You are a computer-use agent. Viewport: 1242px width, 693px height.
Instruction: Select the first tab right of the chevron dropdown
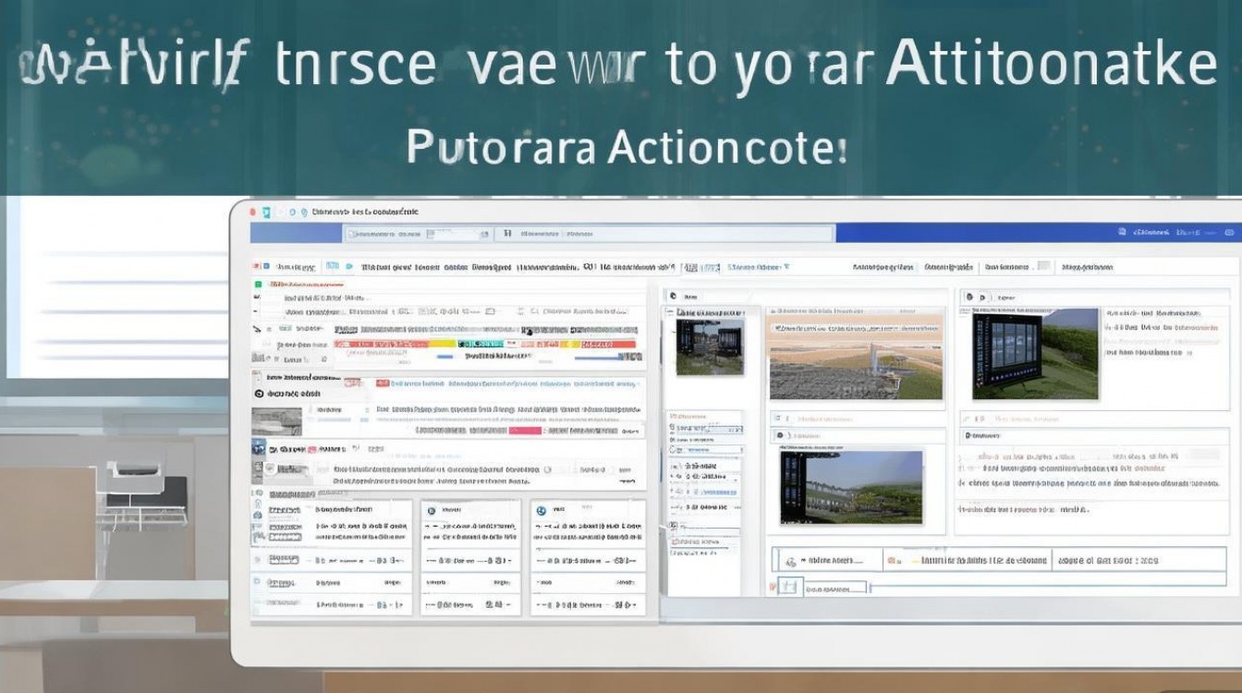[x=887, y=267]
